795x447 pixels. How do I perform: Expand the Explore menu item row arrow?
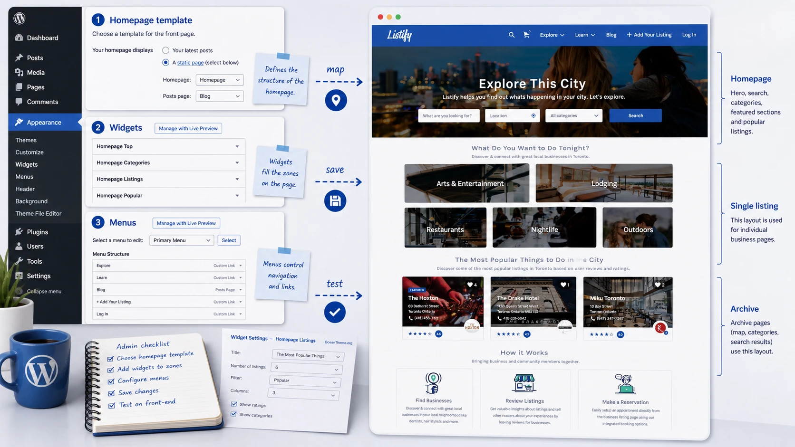241,266
